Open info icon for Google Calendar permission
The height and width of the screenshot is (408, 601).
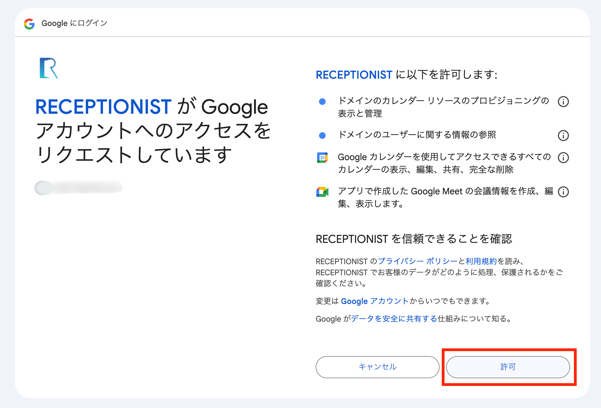tap(563, 158)
